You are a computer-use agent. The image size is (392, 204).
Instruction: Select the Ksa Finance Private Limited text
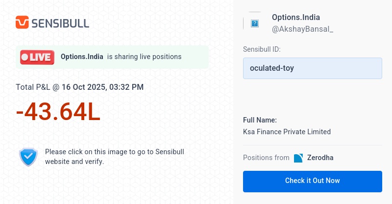click(287, 132)
